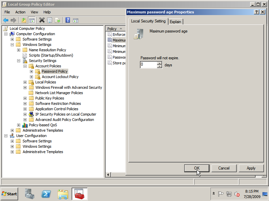
Task: Click the policy list's left scroll arrow
Action: click(x=108, y=175)
